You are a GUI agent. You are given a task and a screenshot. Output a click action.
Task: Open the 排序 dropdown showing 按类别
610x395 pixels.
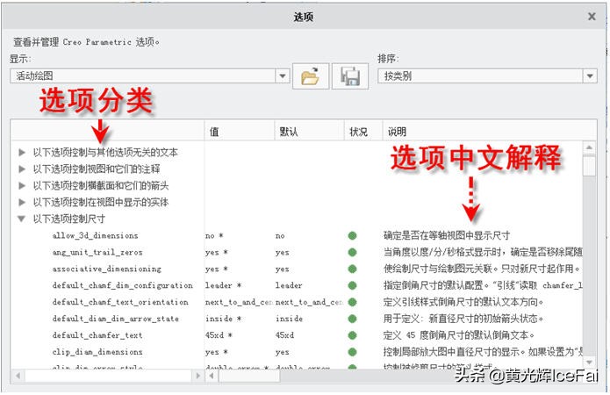tap(590, 75)
